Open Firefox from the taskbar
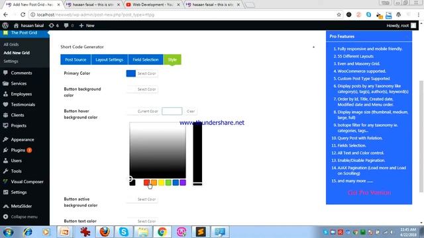Screen dimensions: 424x238 (x=105, y=232)
